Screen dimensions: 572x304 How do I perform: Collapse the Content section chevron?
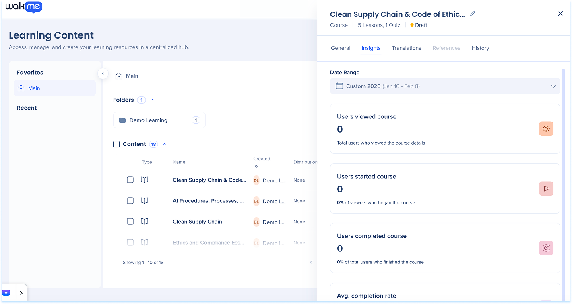164,144
